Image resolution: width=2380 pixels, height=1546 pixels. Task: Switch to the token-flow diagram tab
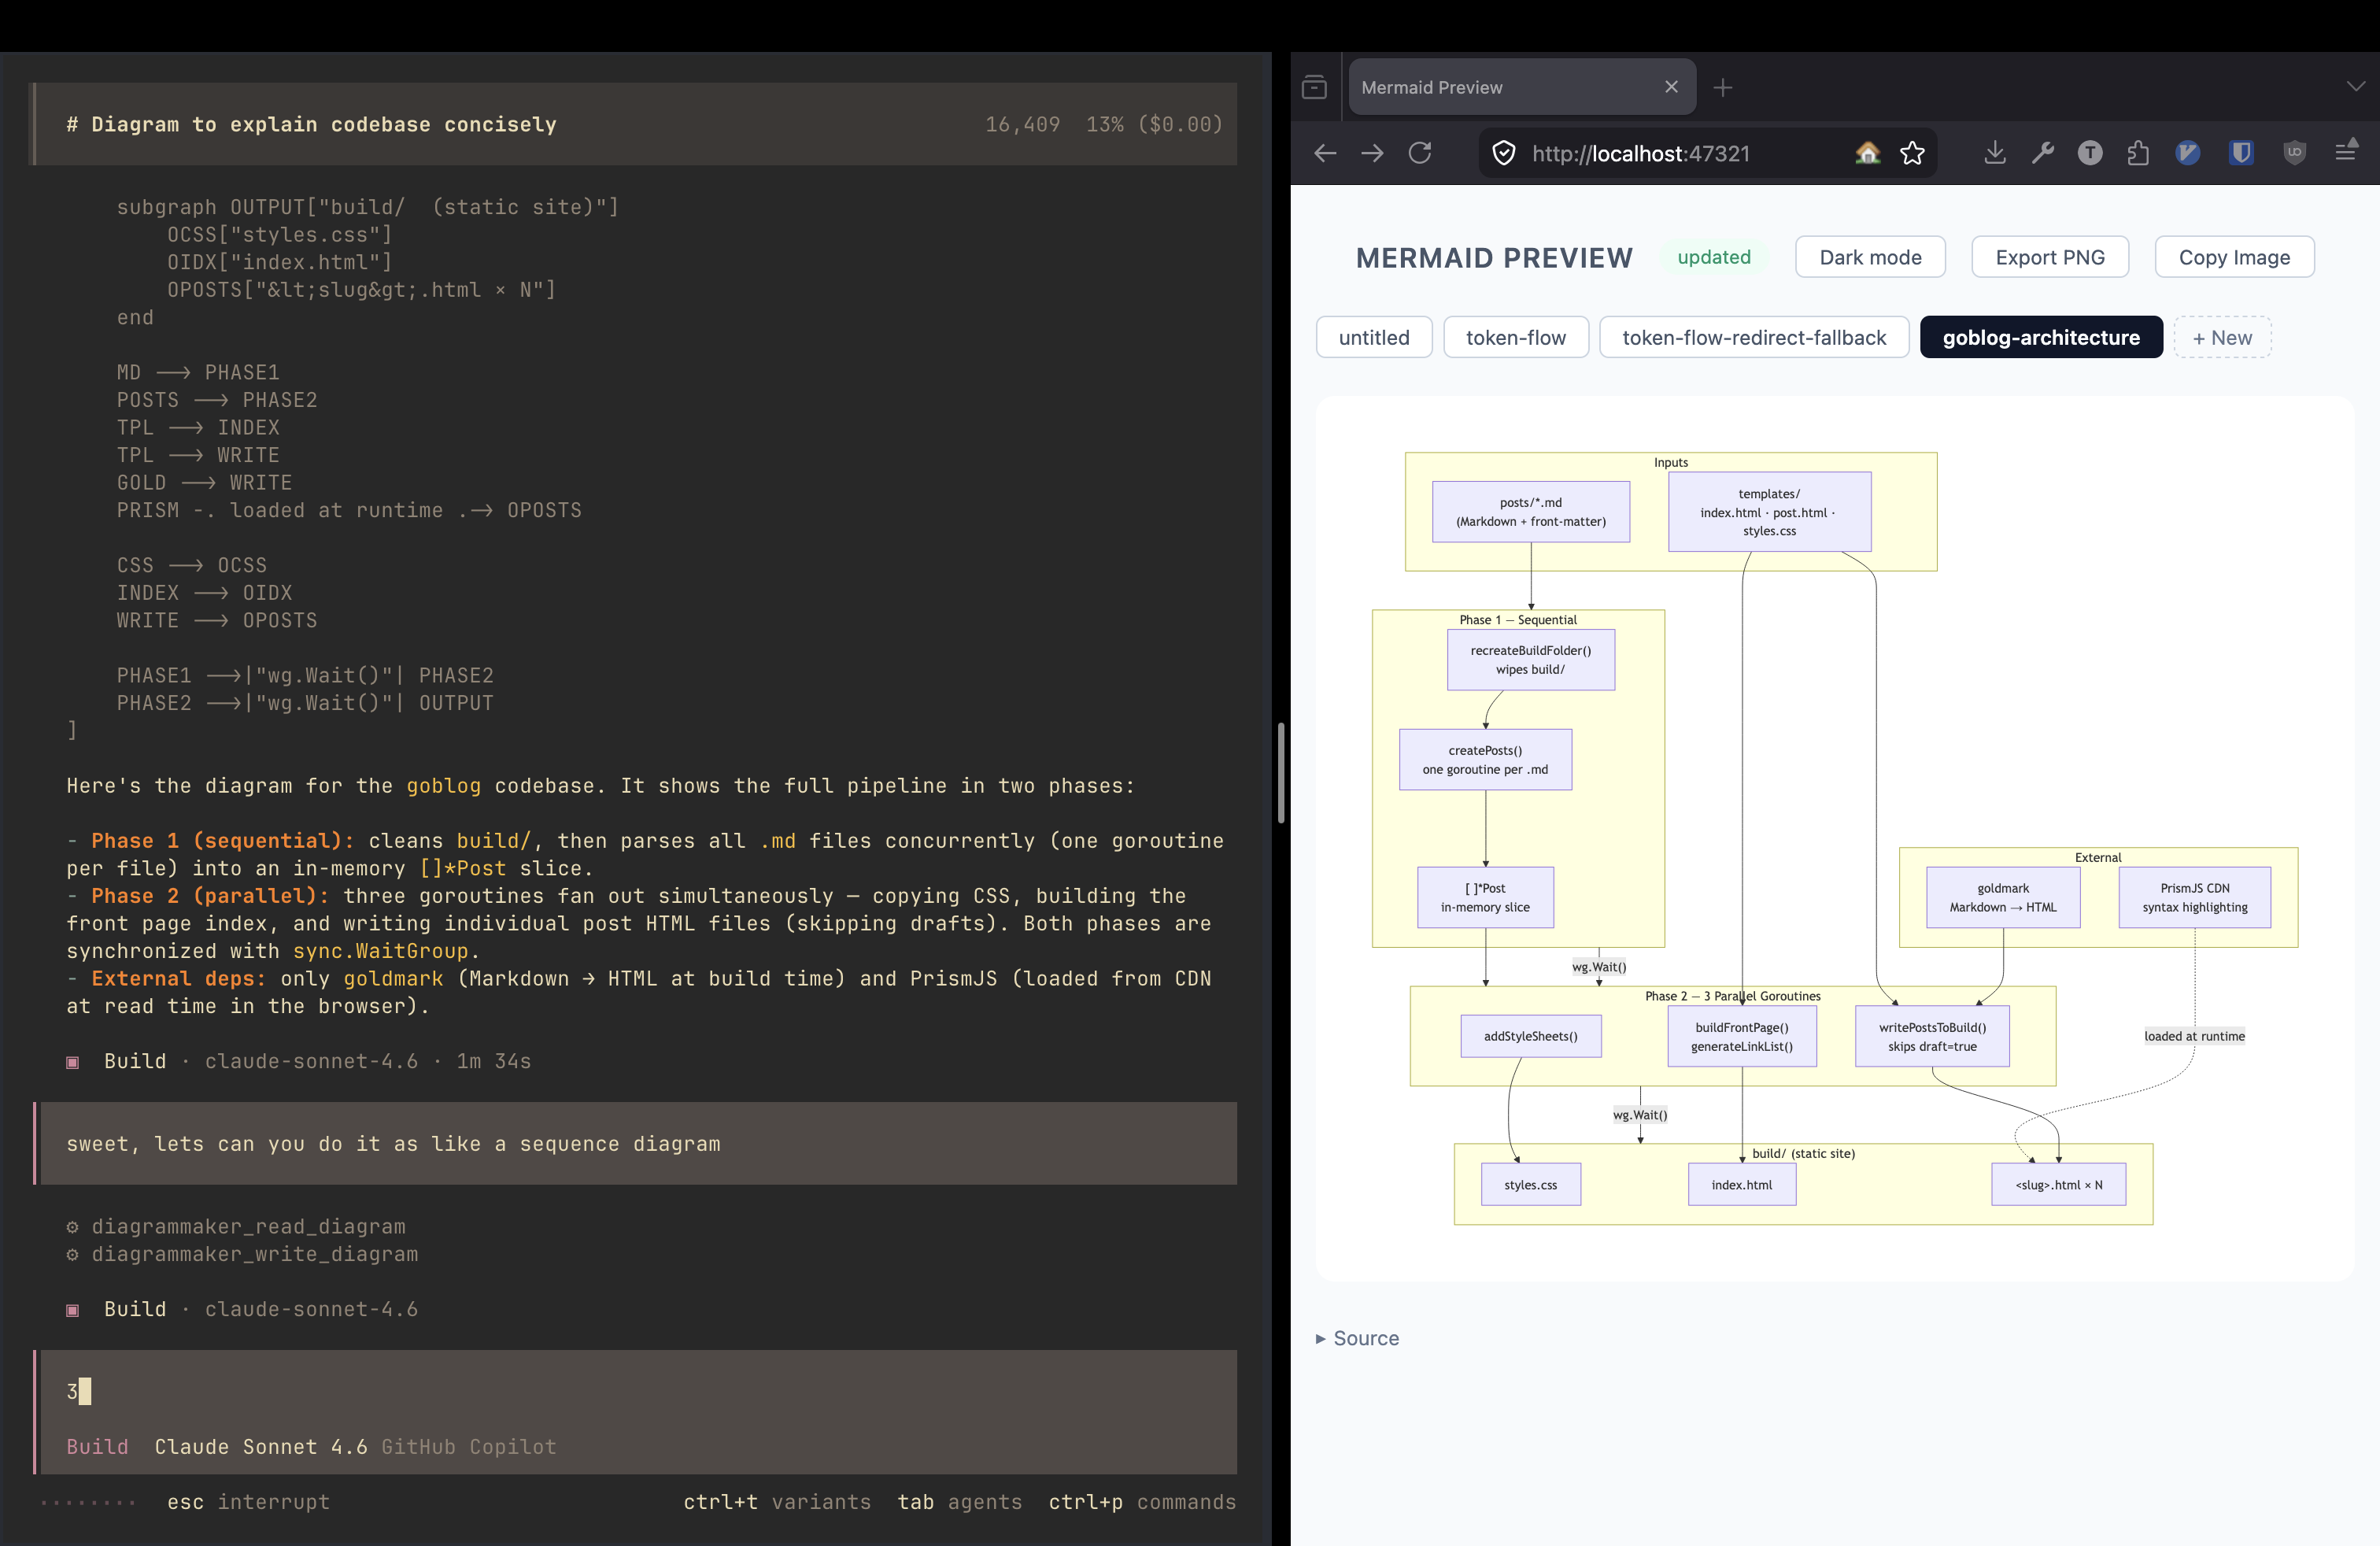coord(1515,337)
